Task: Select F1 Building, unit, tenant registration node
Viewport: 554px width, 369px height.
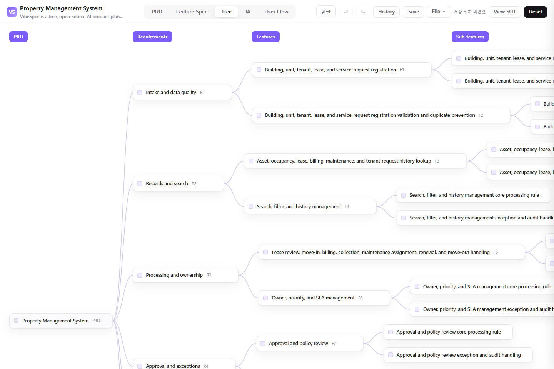Action: (342, 70)
